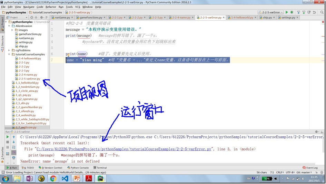
Task: Collapse the tutorialCourseExamples folder
Action: coord(9,54)
